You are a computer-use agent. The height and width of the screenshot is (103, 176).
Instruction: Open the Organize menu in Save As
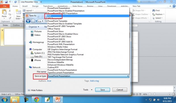tap(34, 27)
